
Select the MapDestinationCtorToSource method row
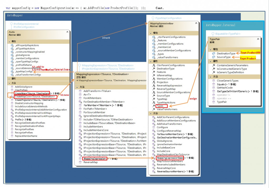click(173, 154)
